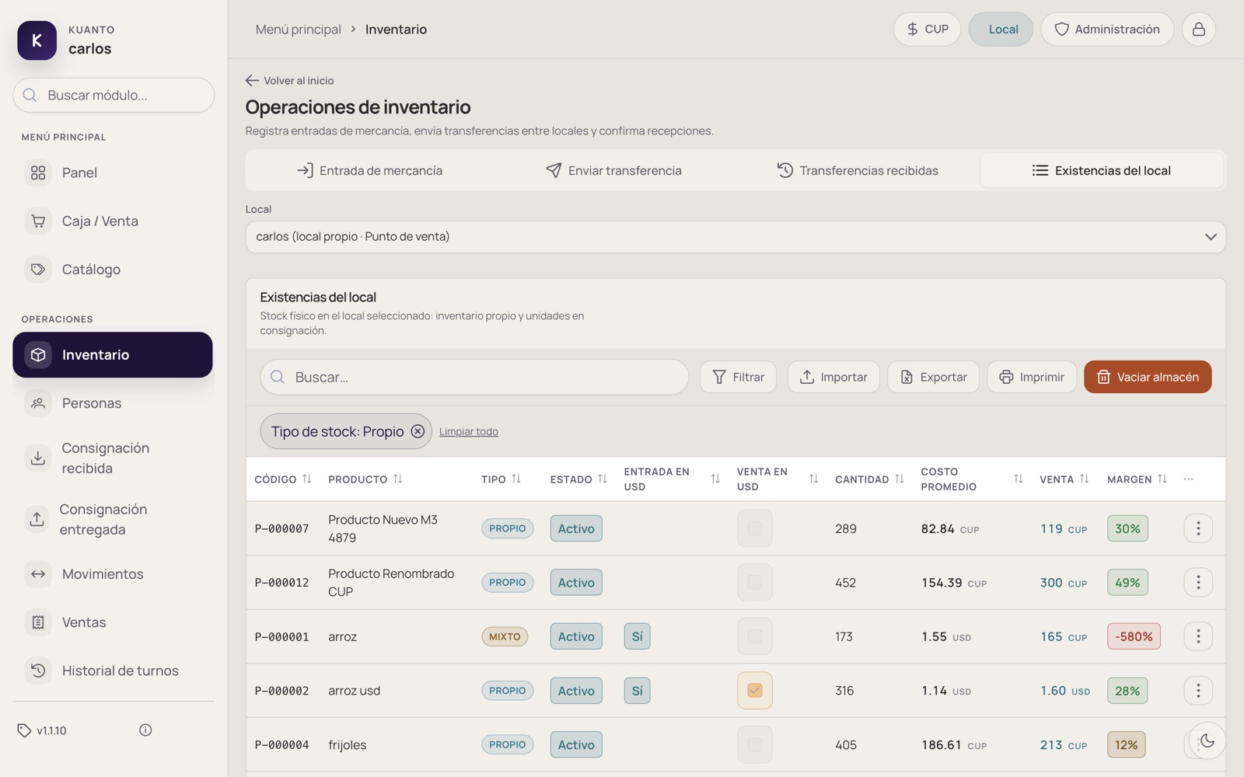Image resolution: width=1244 pixels, height=777 pixels.
Task: Click the Vaciar almacén button
Action: (1148, 377)
